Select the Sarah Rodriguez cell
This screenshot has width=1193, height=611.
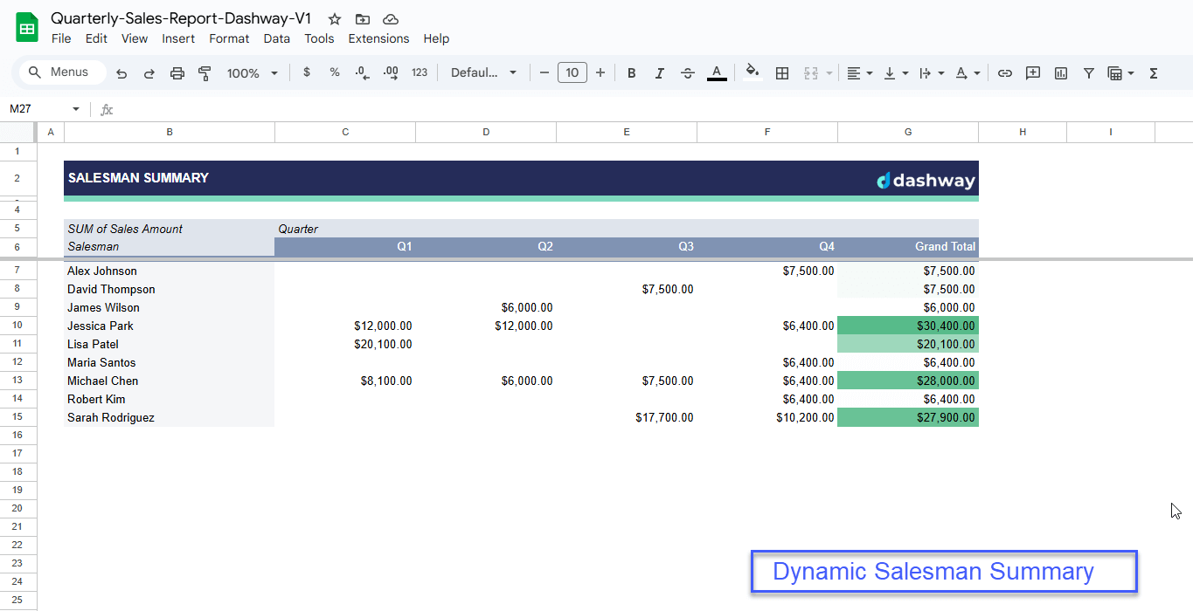170,417
